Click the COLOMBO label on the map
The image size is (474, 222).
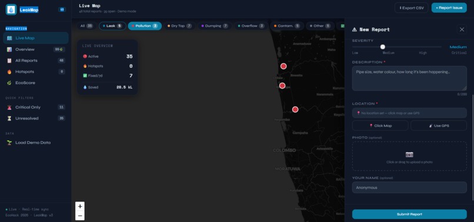[x=285, y=150]
